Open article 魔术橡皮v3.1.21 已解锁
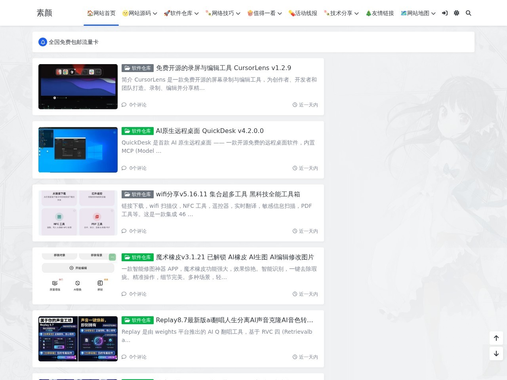The width and height of the screenshot is (507, 380). [x=235, y=257]
